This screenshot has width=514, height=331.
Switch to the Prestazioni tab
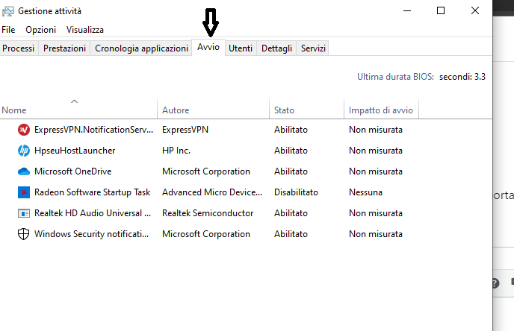[x=64, y=48]
